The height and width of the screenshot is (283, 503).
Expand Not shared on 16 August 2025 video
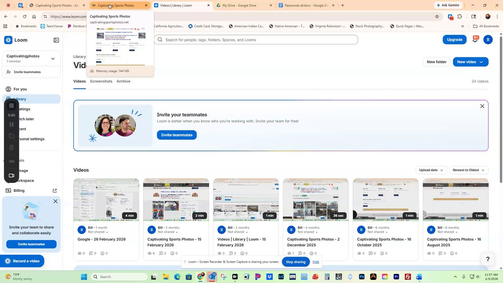click(x=448, y=232)
